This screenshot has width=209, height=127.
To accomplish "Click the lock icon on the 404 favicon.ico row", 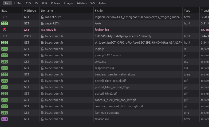I will (42, 119).
